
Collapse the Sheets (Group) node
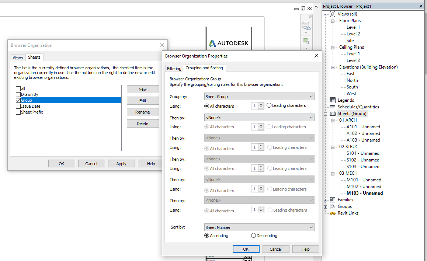[x=326, y=114]
